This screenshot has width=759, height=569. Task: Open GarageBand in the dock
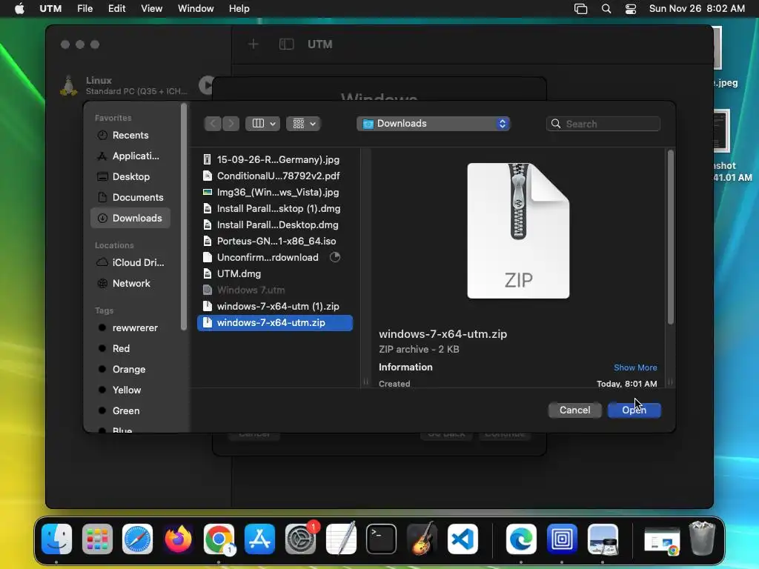click(422, 539)
